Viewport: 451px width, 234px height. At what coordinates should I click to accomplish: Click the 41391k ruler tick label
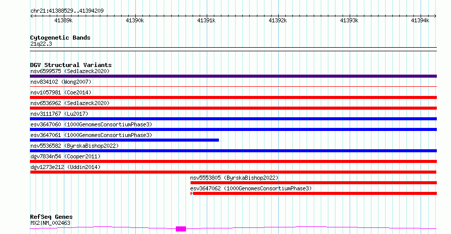pyautogui.click(x=206, y=20)
